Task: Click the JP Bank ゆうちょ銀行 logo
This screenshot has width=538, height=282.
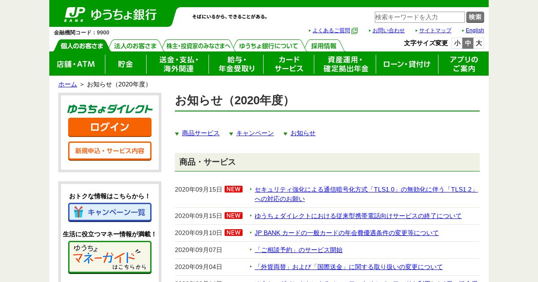Action: click(x=110, y=15)
